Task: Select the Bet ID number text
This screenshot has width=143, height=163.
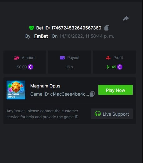Action: (x=76, y=28)
